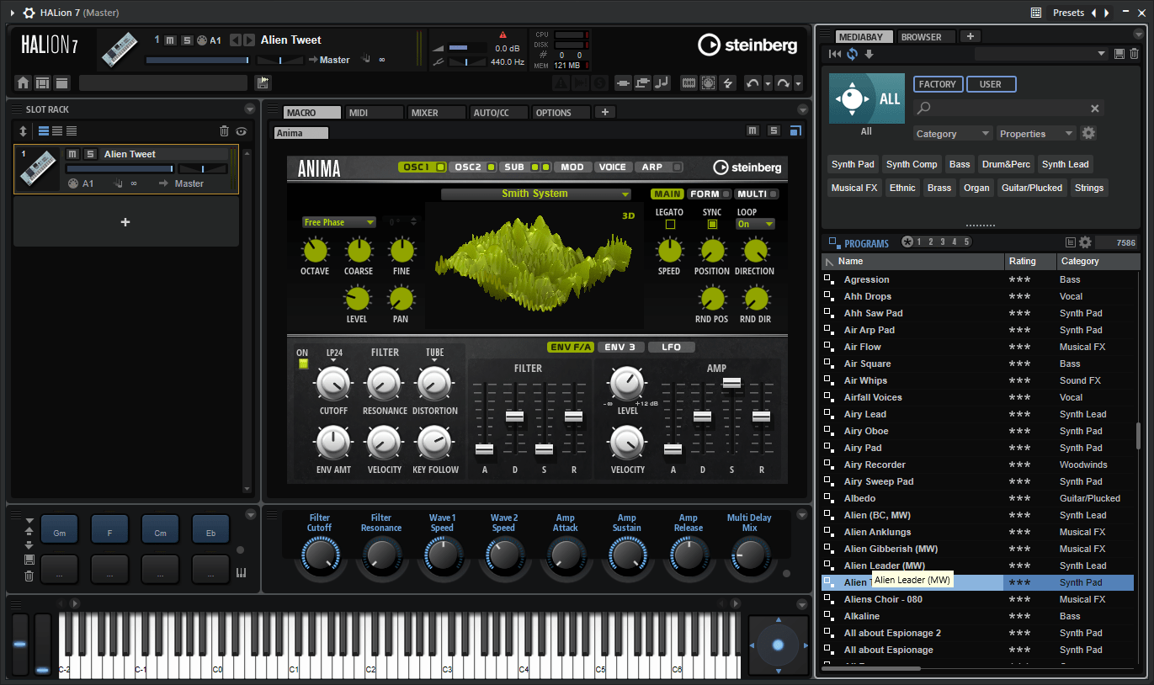Open results list gear settings next to 7586

point(1085,242)
